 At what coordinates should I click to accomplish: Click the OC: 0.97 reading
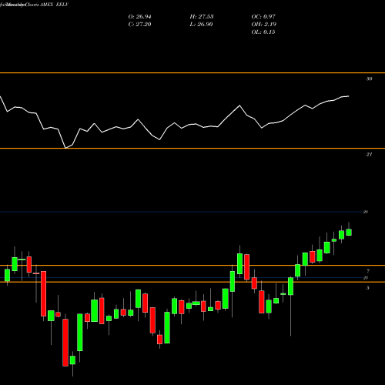[263, 17]
